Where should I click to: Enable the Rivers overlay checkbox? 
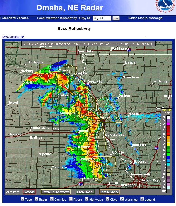click(70, 199)
